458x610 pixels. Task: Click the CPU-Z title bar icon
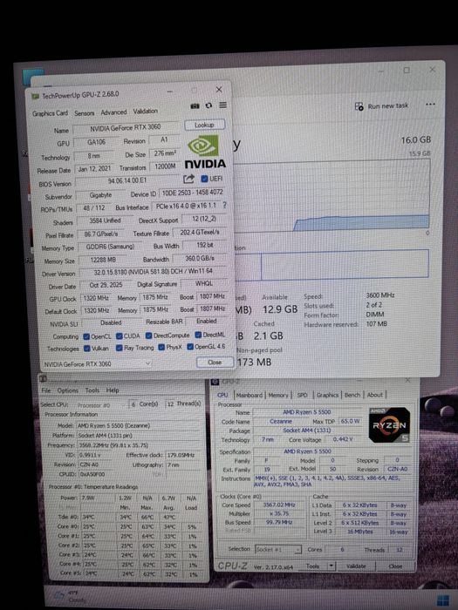pyautogui.click(x=215, y=382)
